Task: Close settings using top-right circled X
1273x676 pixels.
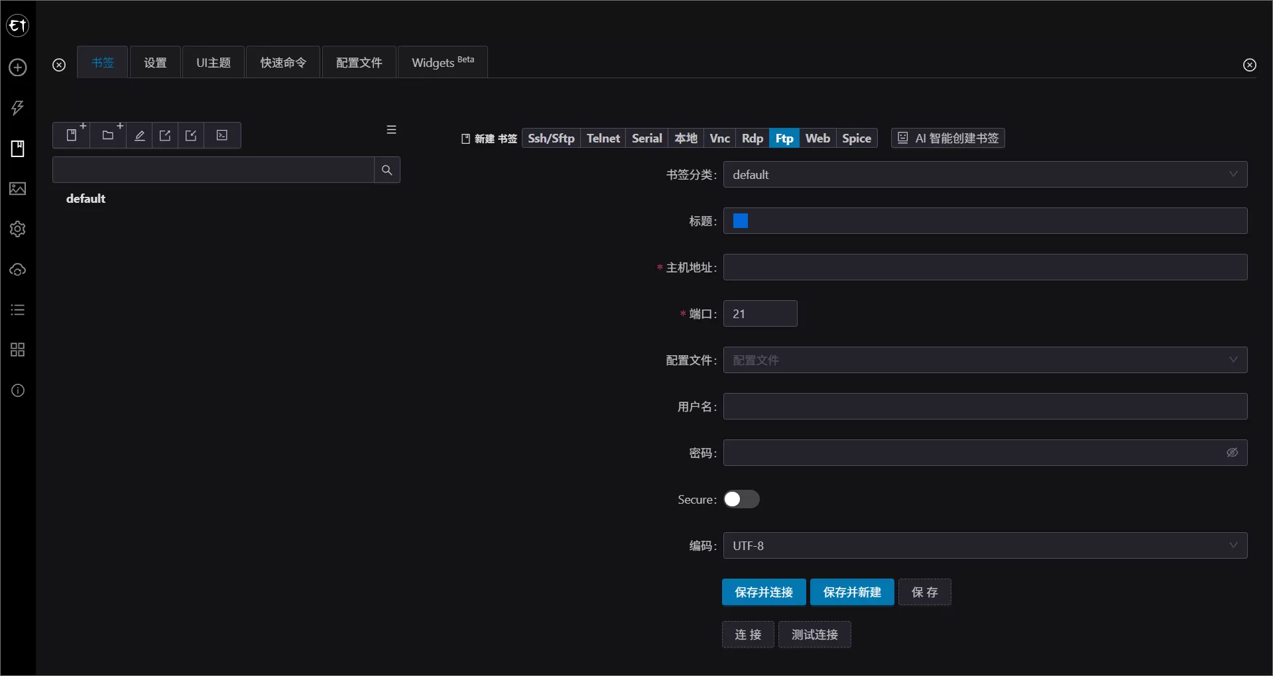Action: (x=1250, y=65)
